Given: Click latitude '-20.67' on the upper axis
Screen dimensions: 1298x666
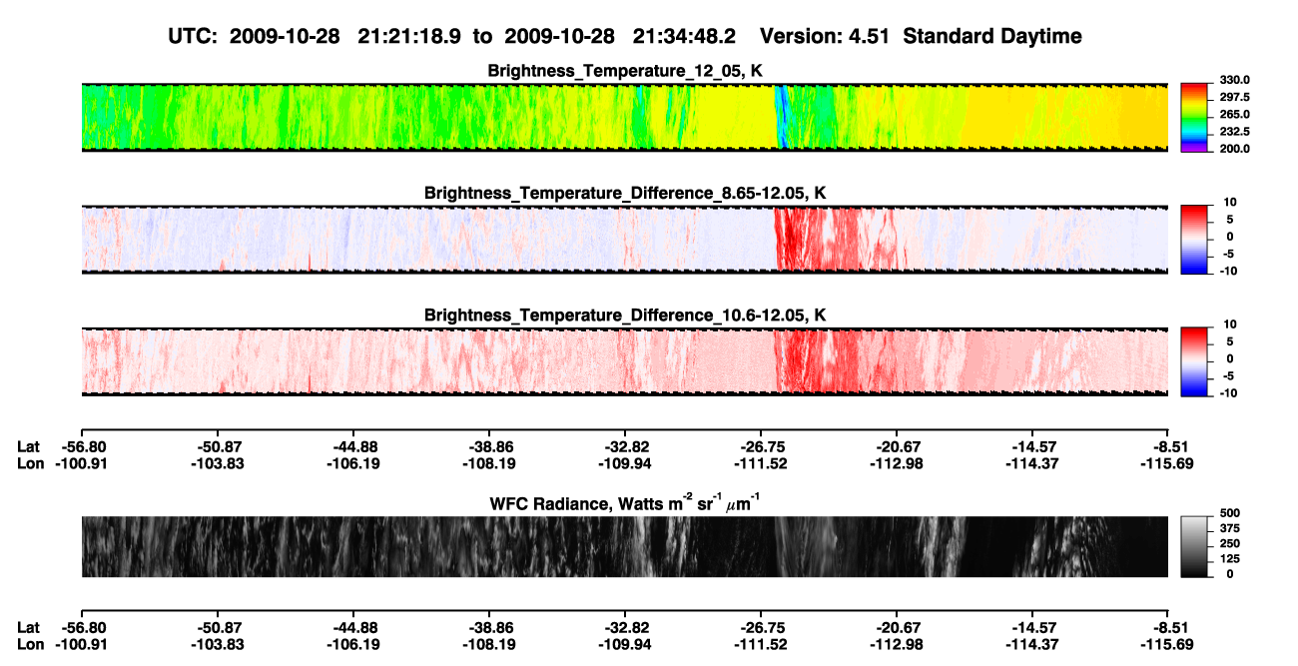Looking at the screenshot, I should click(x=897, y=447).
